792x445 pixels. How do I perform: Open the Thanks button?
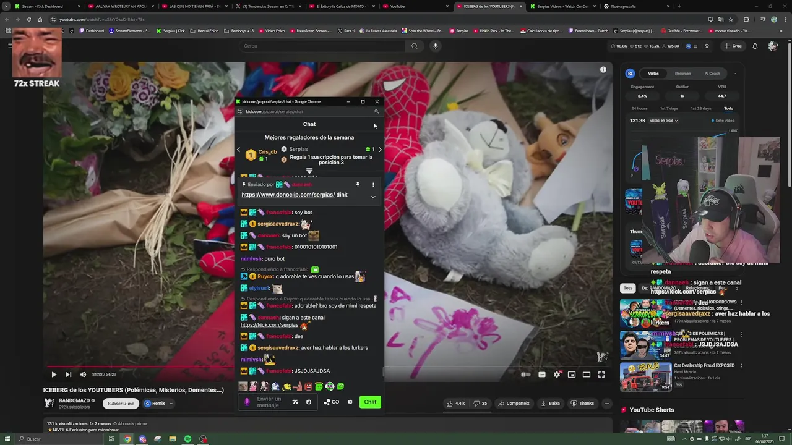(x=582, y=404)
